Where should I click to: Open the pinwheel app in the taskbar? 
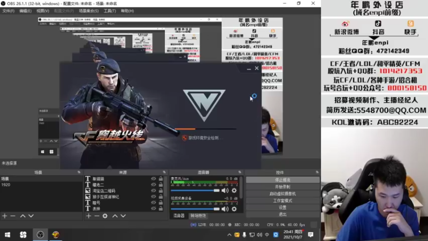[x=23, y=235]
